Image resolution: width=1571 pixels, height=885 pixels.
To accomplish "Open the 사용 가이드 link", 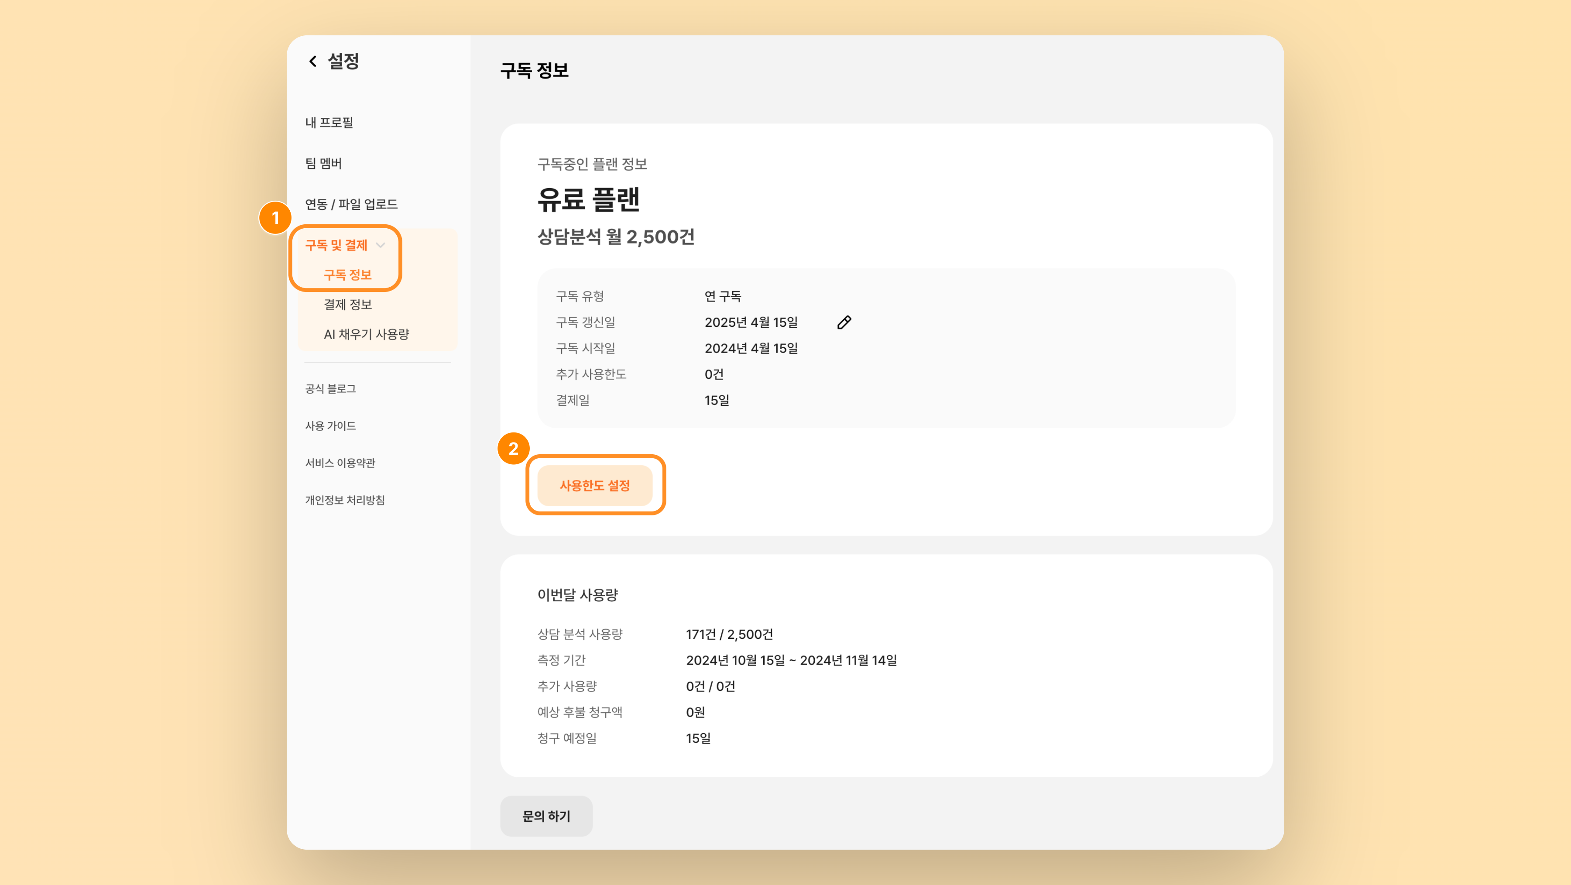I will click(x=330, y=426).
